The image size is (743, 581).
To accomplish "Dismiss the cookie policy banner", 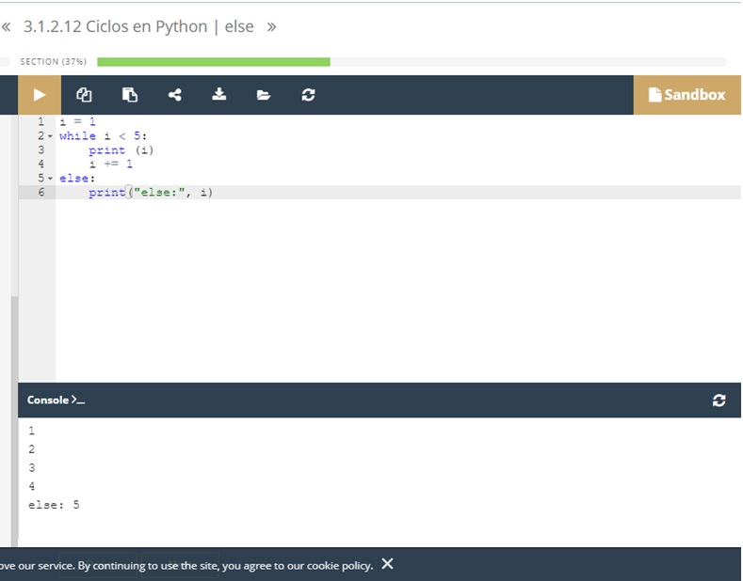I will (387, 564).
